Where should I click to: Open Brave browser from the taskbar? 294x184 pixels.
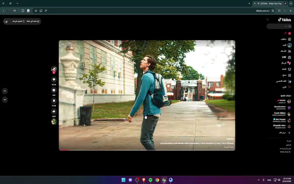tap(144, 180)
